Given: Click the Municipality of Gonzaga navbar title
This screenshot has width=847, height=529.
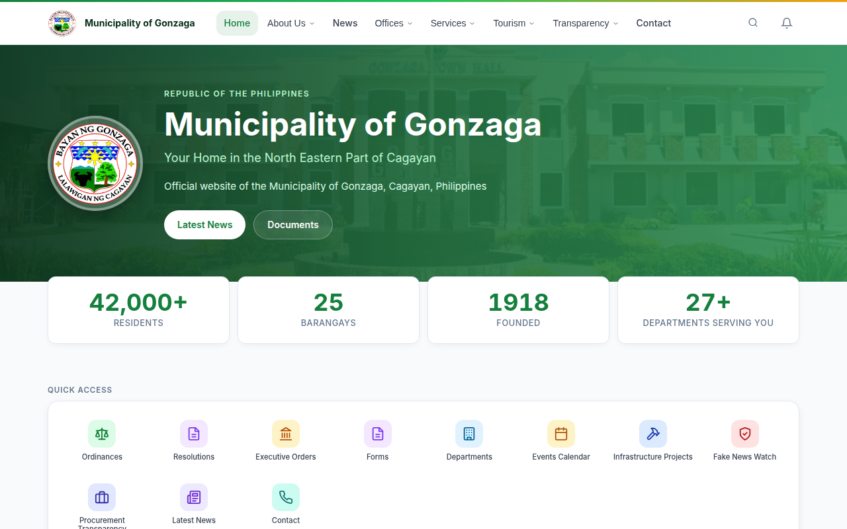Looking at the screenshot, I should [140, 23].
